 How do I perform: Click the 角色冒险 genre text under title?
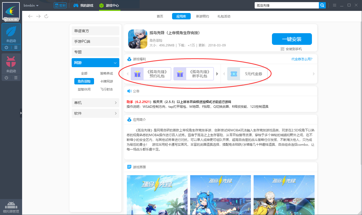pyautogui.click(x=156, y=40)
